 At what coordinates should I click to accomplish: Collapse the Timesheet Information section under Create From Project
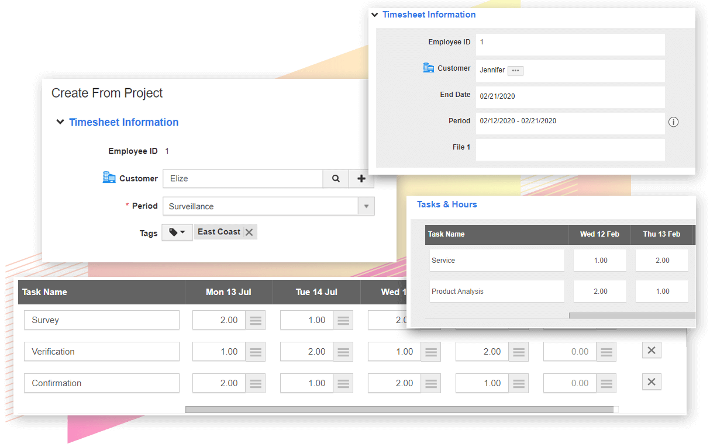60,122
